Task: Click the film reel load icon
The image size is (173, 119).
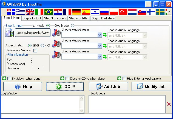Action: tap(10, 33)
